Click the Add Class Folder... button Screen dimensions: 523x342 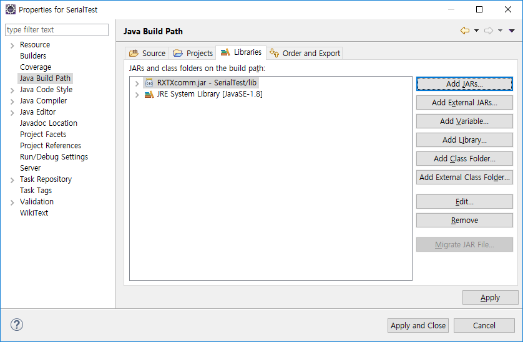coord(464,158)
